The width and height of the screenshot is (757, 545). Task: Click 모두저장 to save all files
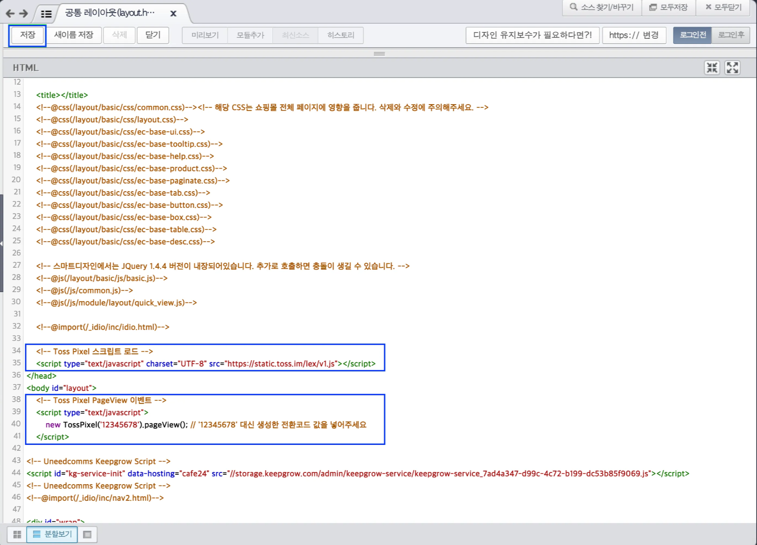[x=669, y=7]
